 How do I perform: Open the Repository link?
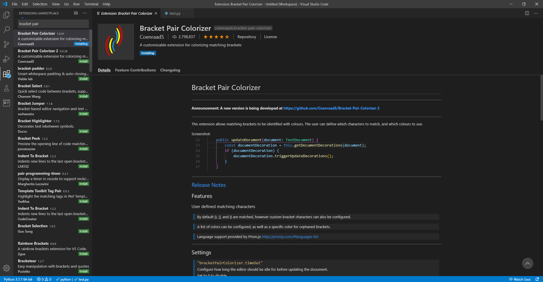point(247,37)
